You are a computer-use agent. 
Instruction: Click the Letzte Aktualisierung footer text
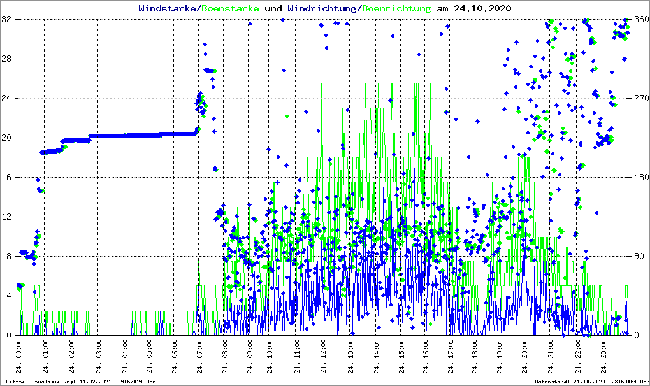pos(79,382)
